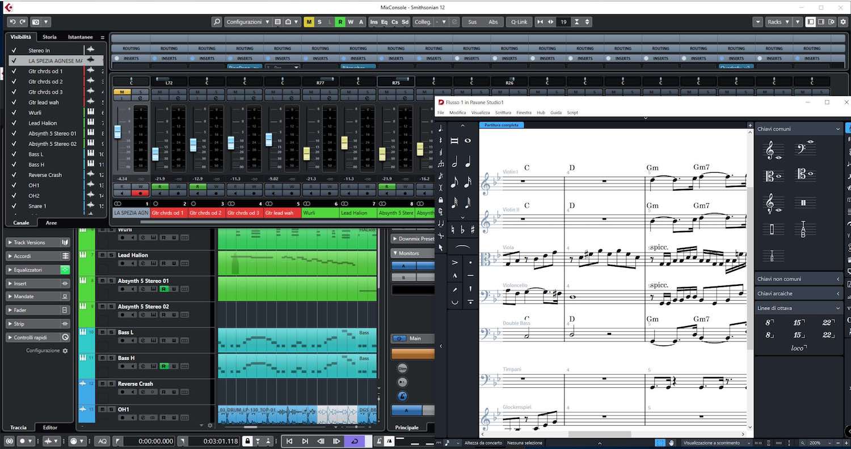Toggle the global Solo (S) in MixConsole toolbar
851x449 pixels.
click(319, 22)
